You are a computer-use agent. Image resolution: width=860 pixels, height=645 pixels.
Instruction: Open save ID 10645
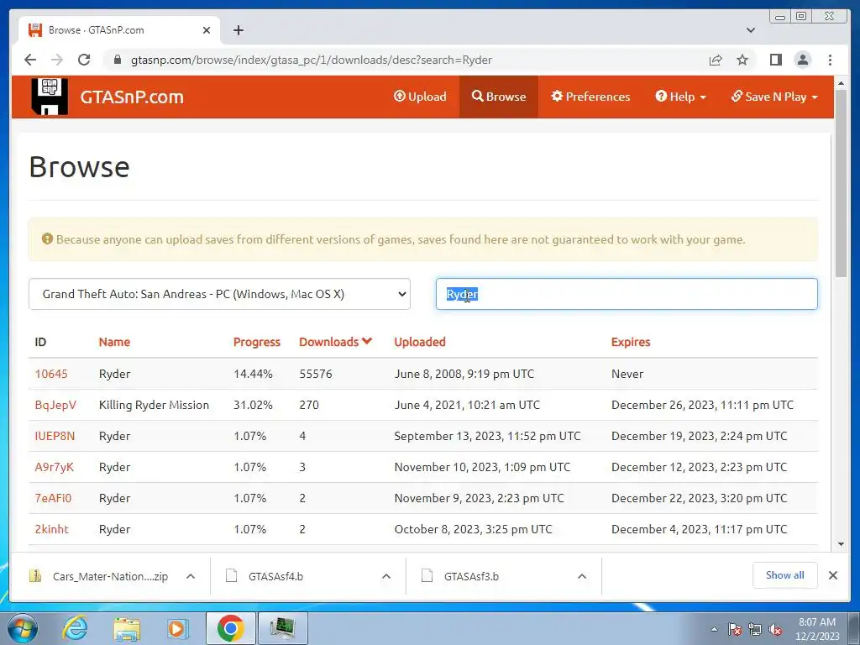(x=51, y=374)
